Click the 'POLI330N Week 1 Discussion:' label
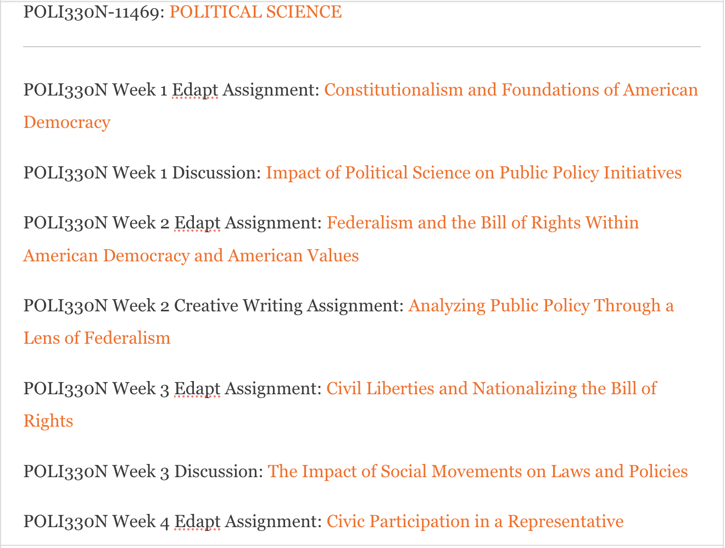725x548 pixels. (x=142, y=172)
